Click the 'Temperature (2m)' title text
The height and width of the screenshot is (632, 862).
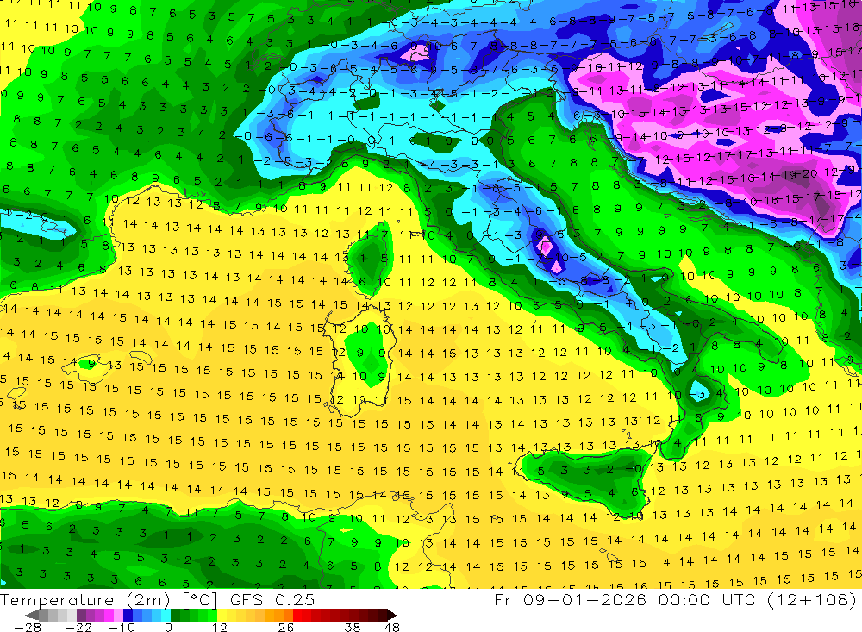click(x=85, y=599)
